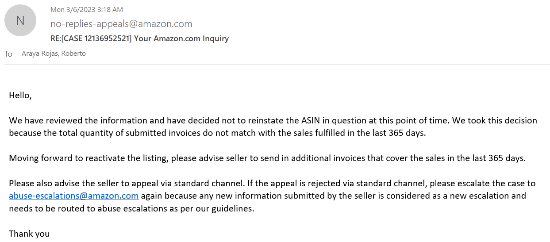
Task: Click the Mon 3/6/2023 3:18 AM timestamp
Action: [x=87, y=9]
